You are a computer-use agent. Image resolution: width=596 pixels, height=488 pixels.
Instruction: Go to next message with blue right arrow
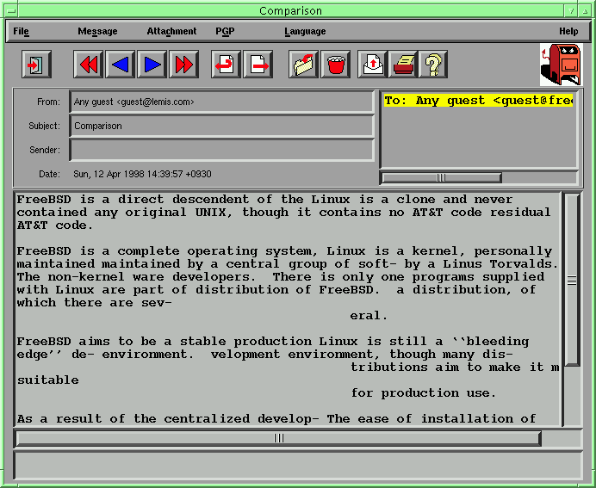tap(152, 65)
